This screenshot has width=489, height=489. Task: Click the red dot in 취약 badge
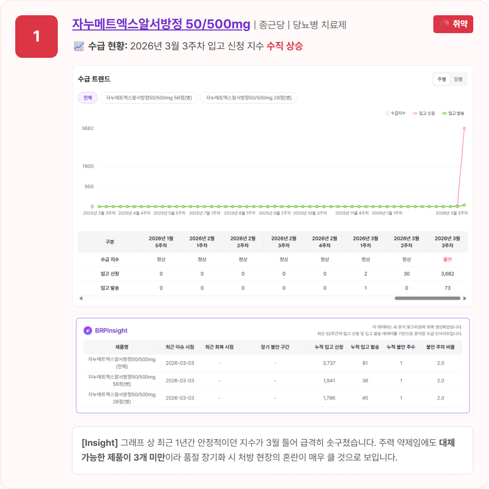445,24
